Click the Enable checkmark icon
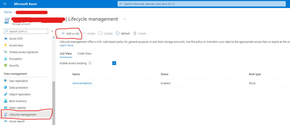This screenshot has height=125, width=290. 84,33
